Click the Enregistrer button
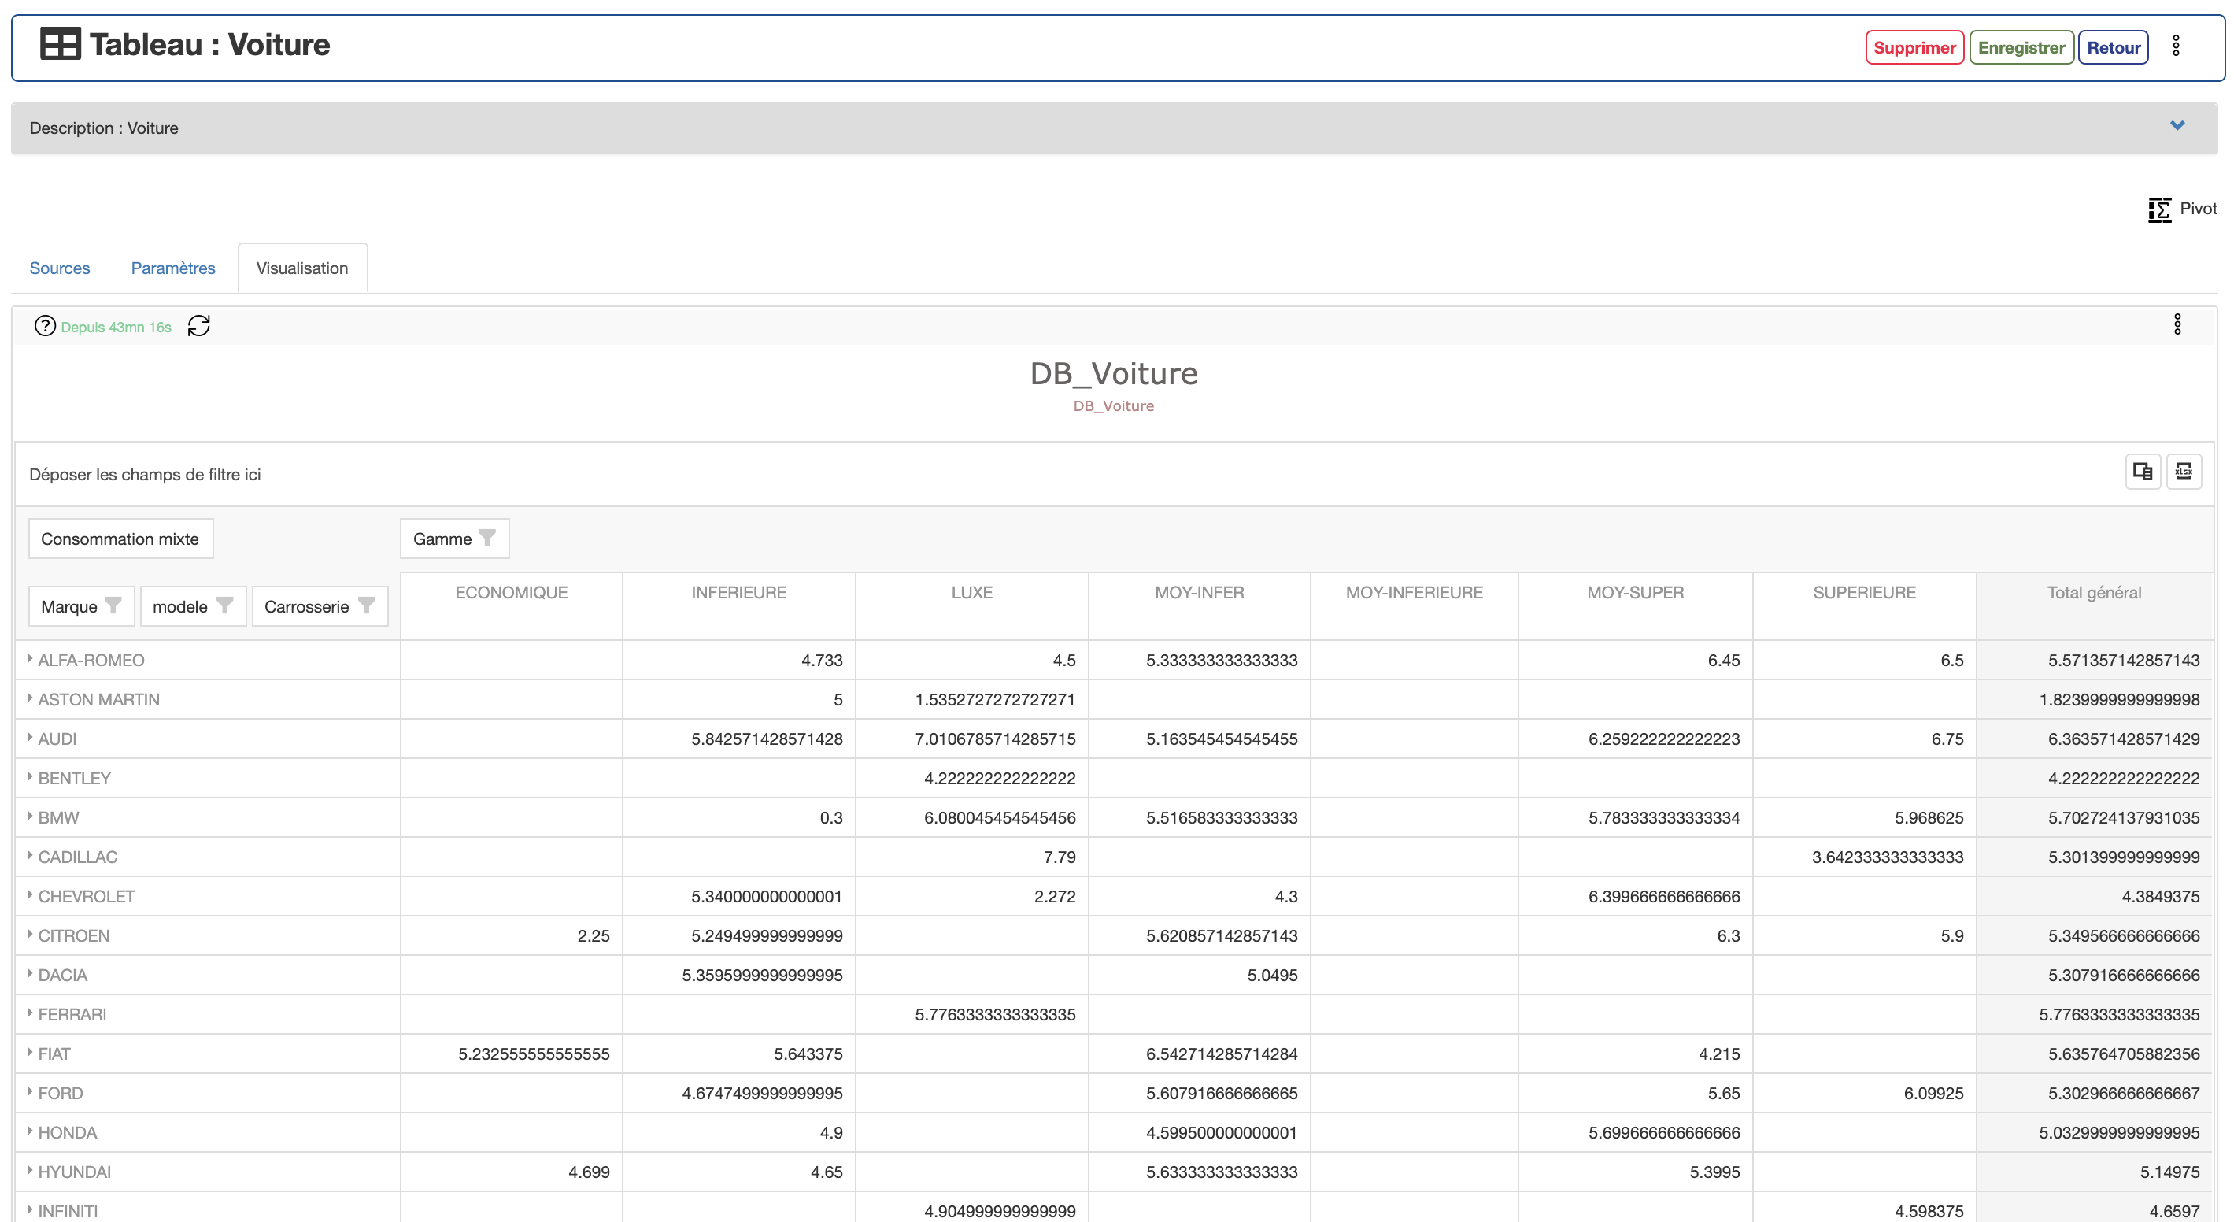 coord(2021,48)
